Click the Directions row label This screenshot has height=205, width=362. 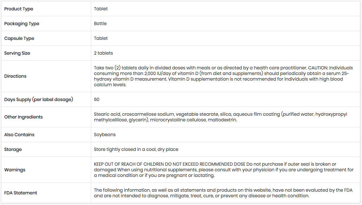15,76
